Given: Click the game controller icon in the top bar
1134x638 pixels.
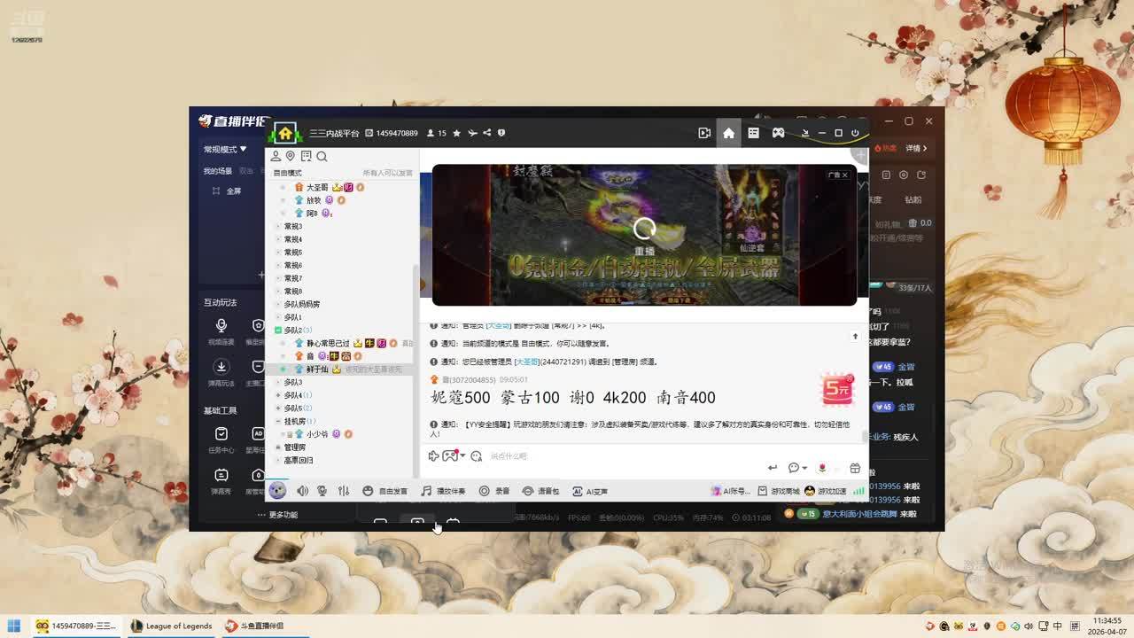Looking at the screenshot, I should [778, 133].
